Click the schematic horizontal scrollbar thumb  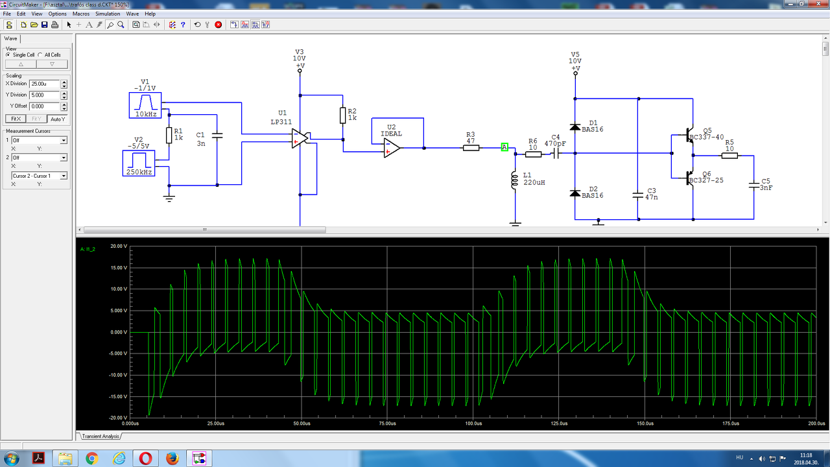tap(205, 230)
